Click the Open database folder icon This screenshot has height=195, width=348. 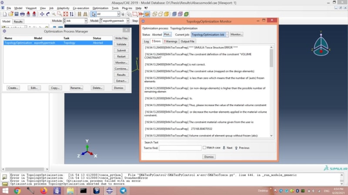click(x=10, y=14)
